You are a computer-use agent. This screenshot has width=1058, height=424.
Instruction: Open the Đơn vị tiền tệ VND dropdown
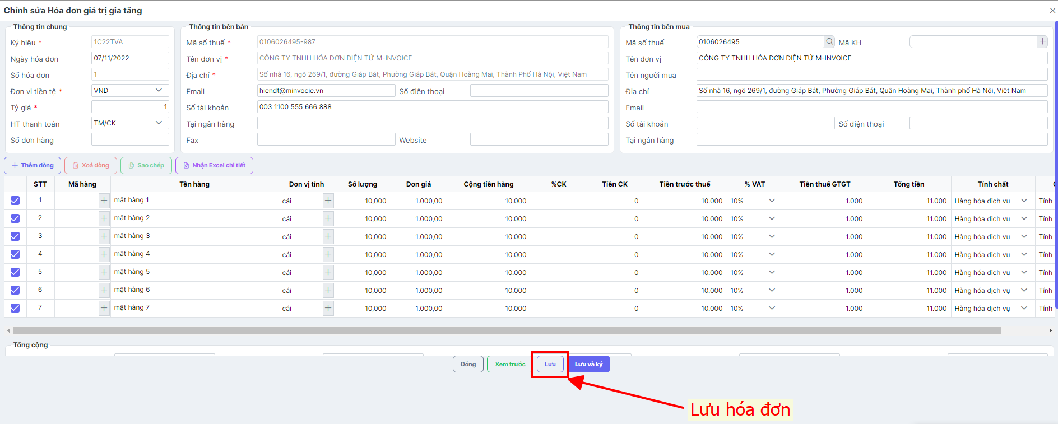pyautogui.click(x=130, y=91)
